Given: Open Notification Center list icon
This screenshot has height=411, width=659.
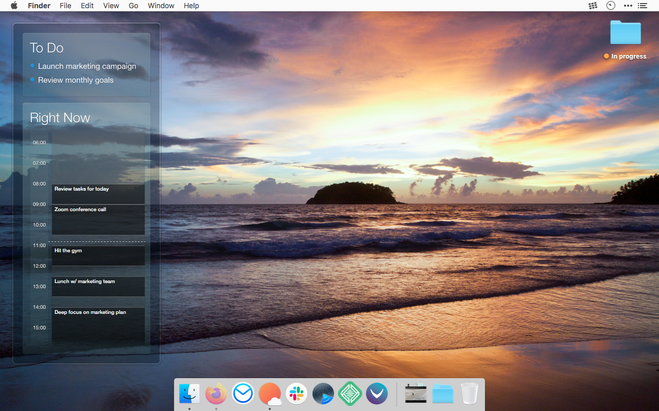Looking at the screenshot, I should (642, 6).
